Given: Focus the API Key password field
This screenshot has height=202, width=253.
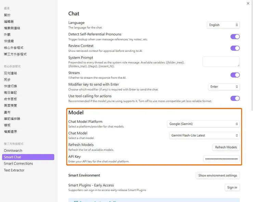Looking at the screenshot, I should (221, 159).
